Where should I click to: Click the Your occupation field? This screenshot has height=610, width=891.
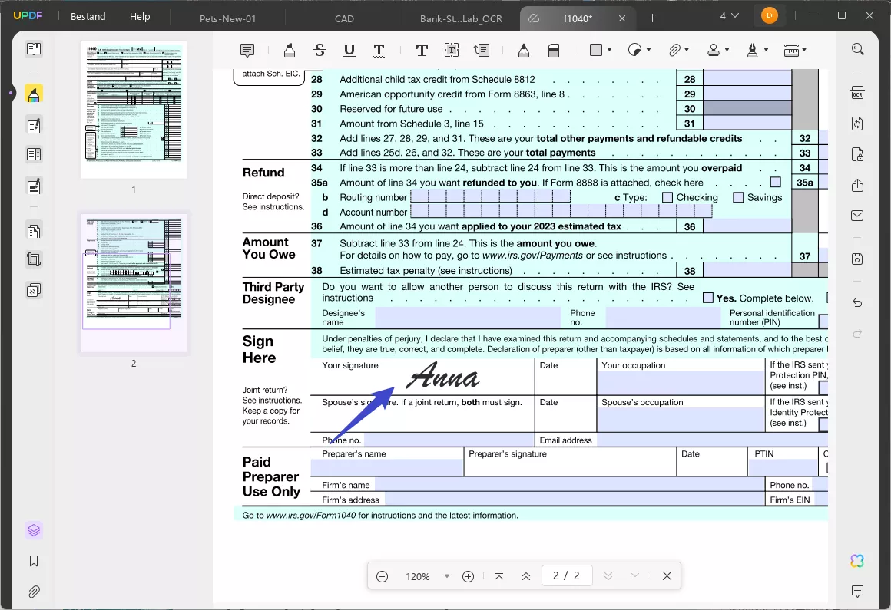click(x=681, y=382)
